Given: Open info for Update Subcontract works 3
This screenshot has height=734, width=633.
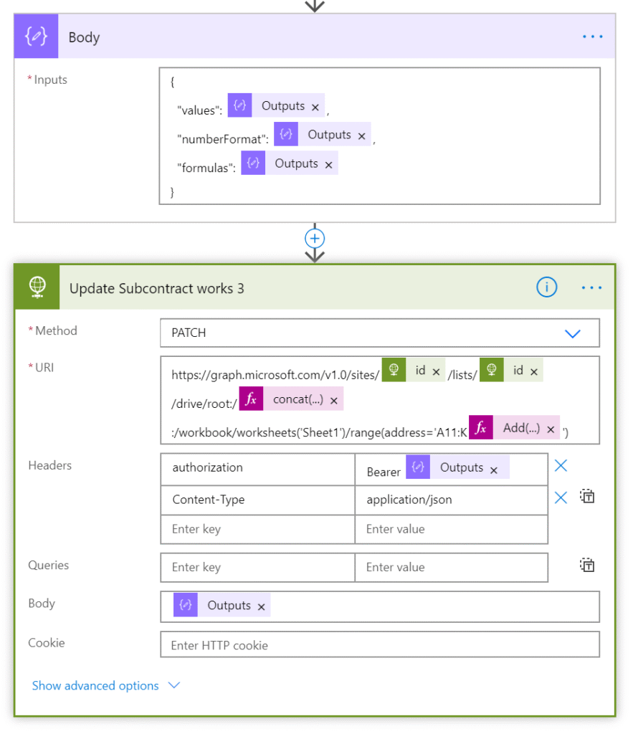Looking at the screenshot, I should [546, 287].
